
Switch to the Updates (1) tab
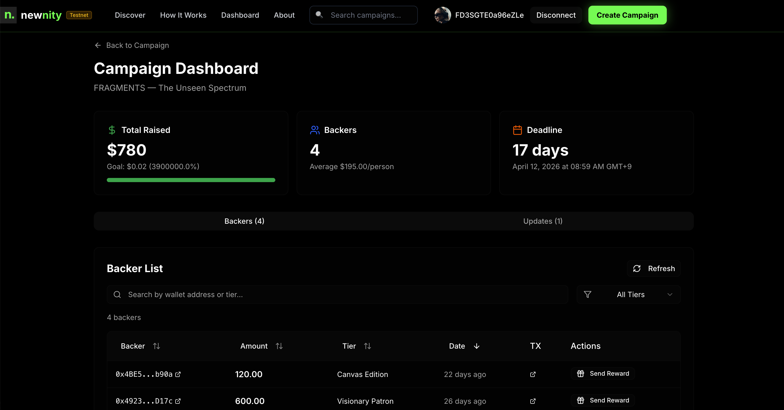point(543,221)
